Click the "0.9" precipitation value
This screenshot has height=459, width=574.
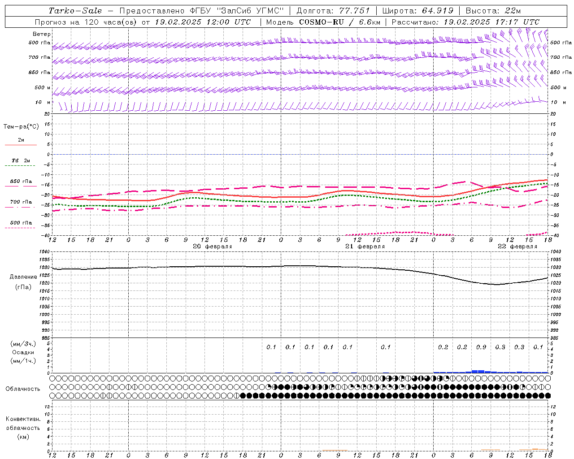tap(481, 347)
